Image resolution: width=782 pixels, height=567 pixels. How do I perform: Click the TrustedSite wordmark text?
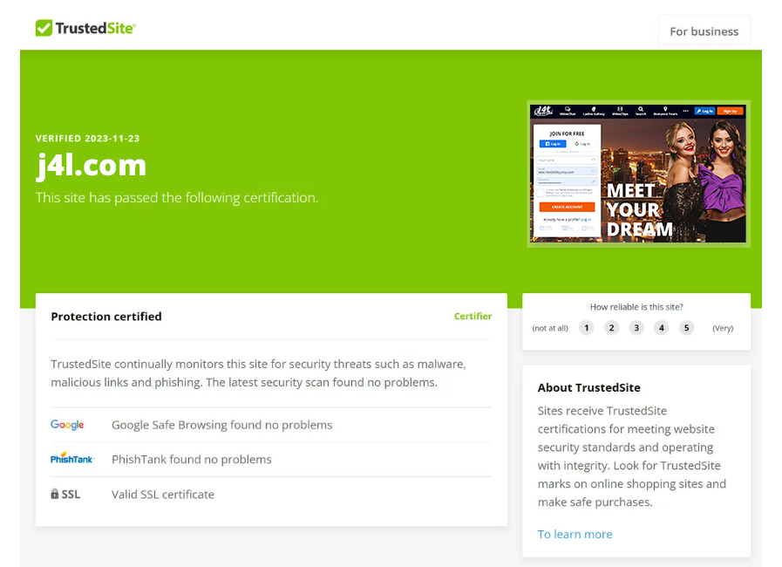95,28
